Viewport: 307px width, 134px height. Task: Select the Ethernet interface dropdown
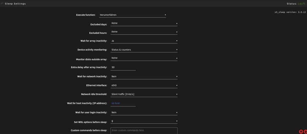(x=144, y=85)
